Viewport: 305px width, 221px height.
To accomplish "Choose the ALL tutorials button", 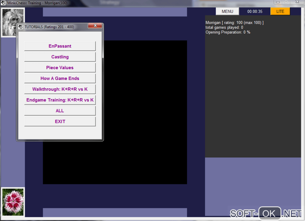I will point(60,111).
